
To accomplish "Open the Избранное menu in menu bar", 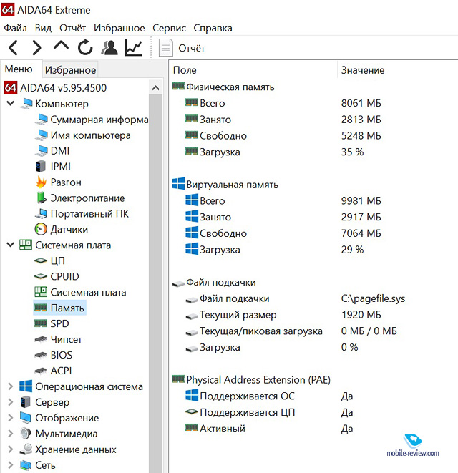I will click(x=120, y=28).
